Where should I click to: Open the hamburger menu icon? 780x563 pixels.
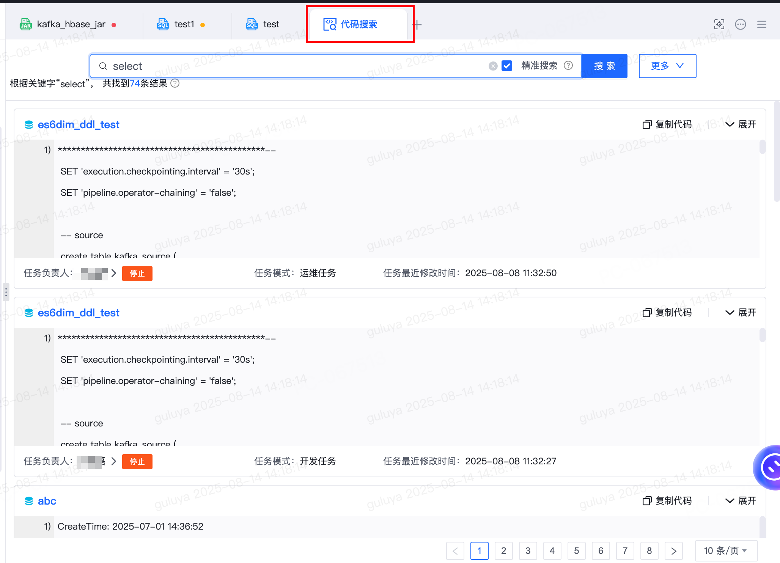pos(761,24)
